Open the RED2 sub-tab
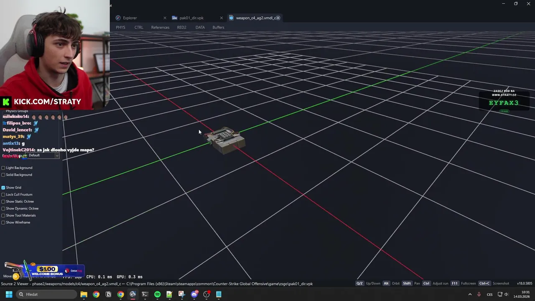 pyautogui.click(x=181, y=27)
